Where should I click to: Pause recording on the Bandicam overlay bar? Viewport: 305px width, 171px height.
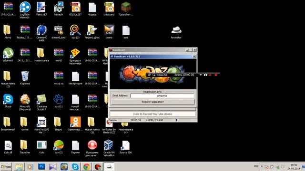(x=210, y=75)
